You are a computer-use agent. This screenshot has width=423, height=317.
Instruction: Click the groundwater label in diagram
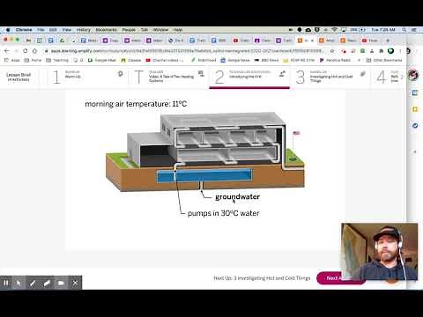click(x=237, y=196)
